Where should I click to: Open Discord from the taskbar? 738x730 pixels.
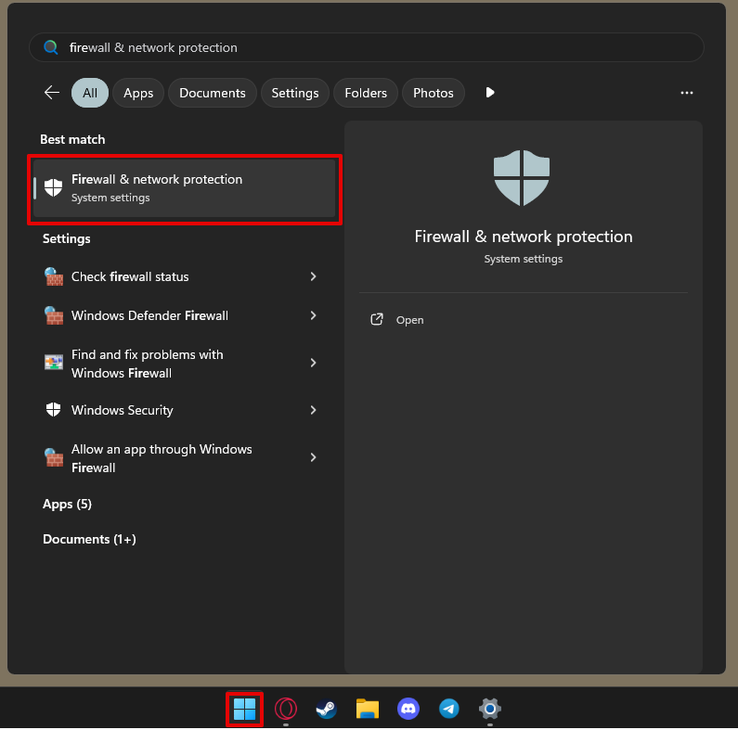pos(408,709)
